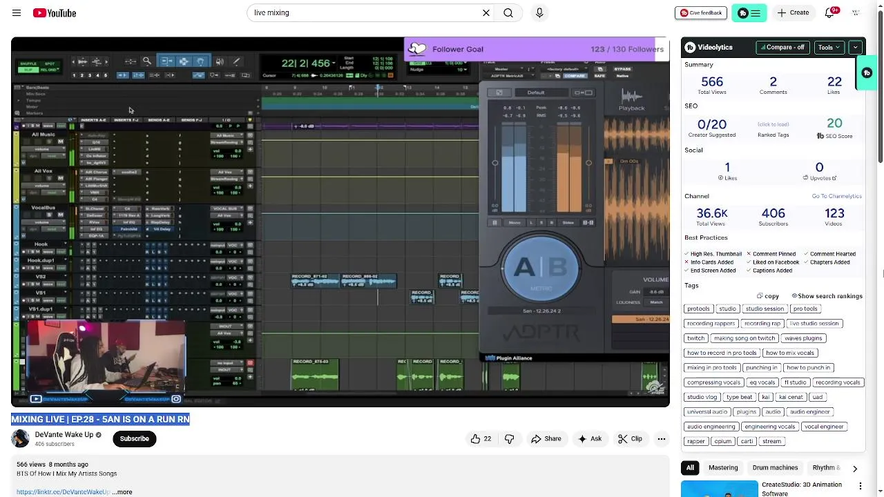Select the Mastering filter chip
This screenshot has height=497, width=884.
(723, 467)
